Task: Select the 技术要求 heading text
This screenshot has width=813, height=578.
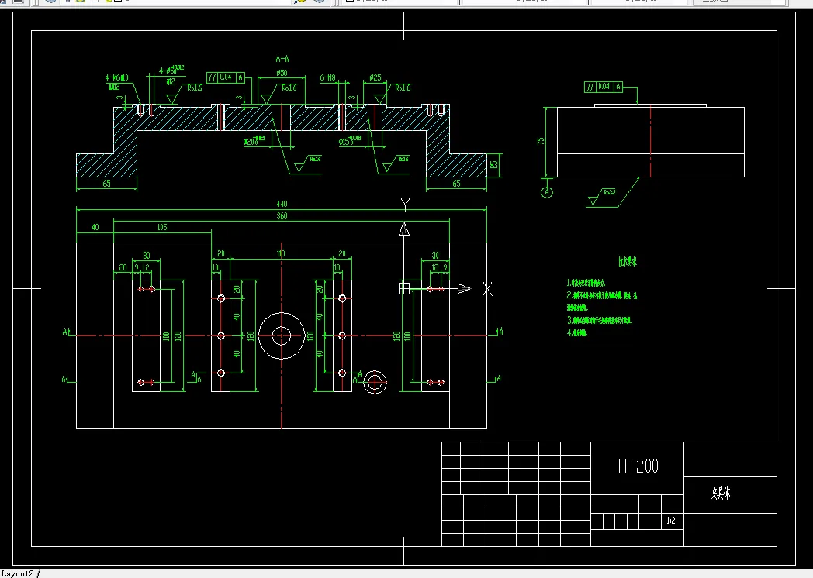Action: click(628, 262)
